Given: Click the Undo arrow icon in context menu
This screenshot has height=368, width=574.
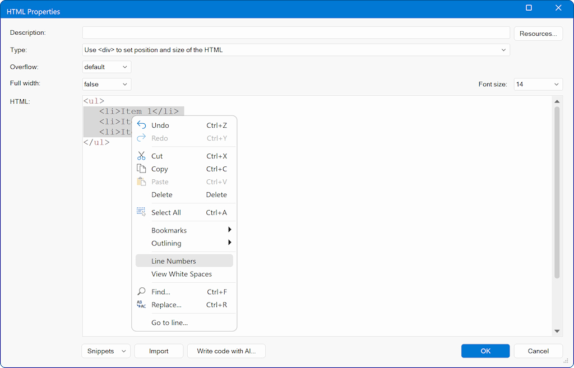Looking at the screenshot, I should 141,125.
